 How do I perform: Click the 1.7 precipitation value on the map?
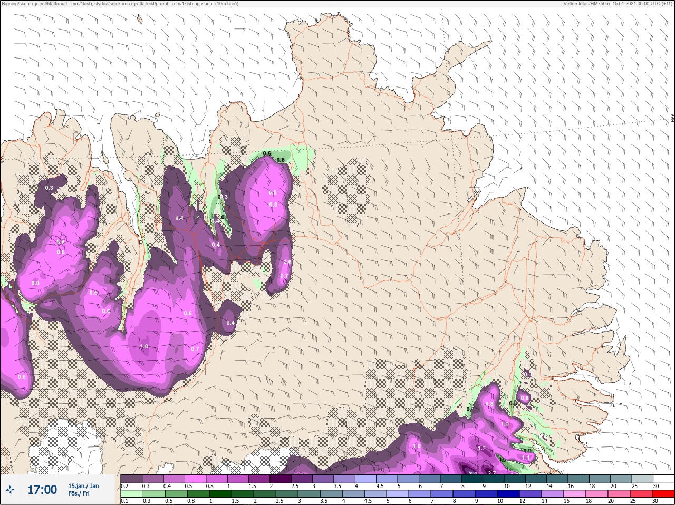481,448
